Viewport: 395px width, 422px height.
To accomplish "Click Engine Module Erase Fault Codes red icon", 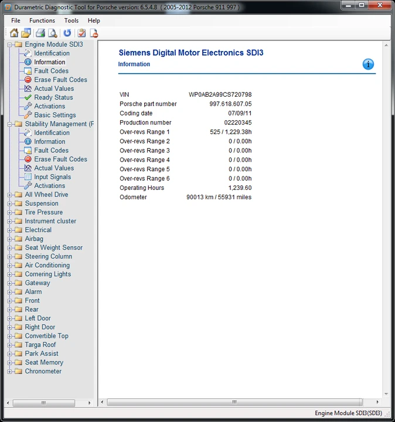I will click(x=28, y=80).
